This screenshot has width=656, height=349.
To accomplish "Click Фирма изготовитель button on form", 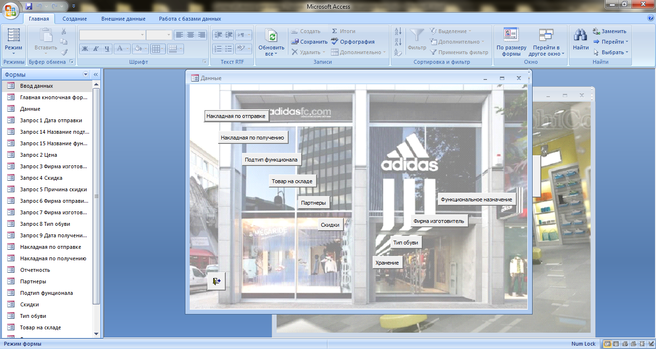I will [x=439, y=221].
